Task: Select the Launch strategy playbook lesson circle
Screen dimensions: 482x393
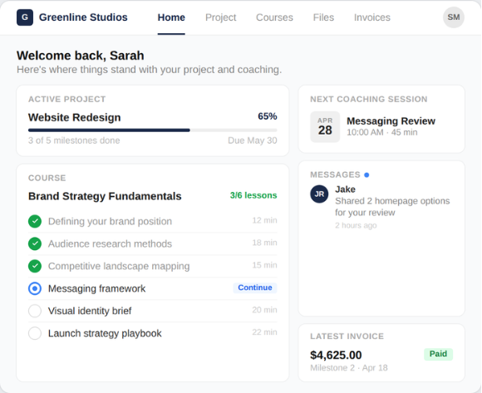Action: (35, 333)
